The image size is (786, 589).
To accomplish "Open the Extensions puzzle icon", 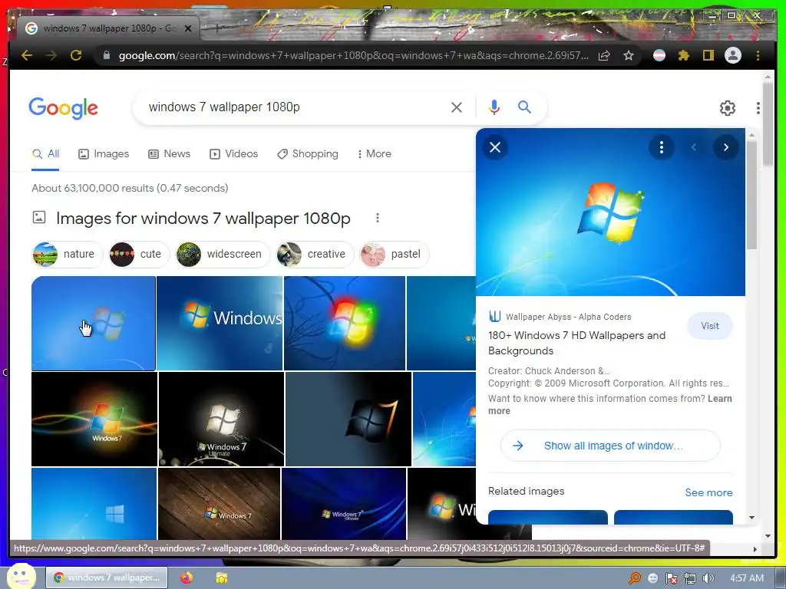I will (683, 55).
